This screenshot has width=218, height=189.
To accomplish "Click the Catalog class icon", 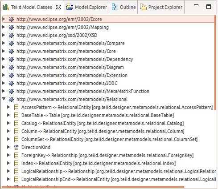I will 16,123.
